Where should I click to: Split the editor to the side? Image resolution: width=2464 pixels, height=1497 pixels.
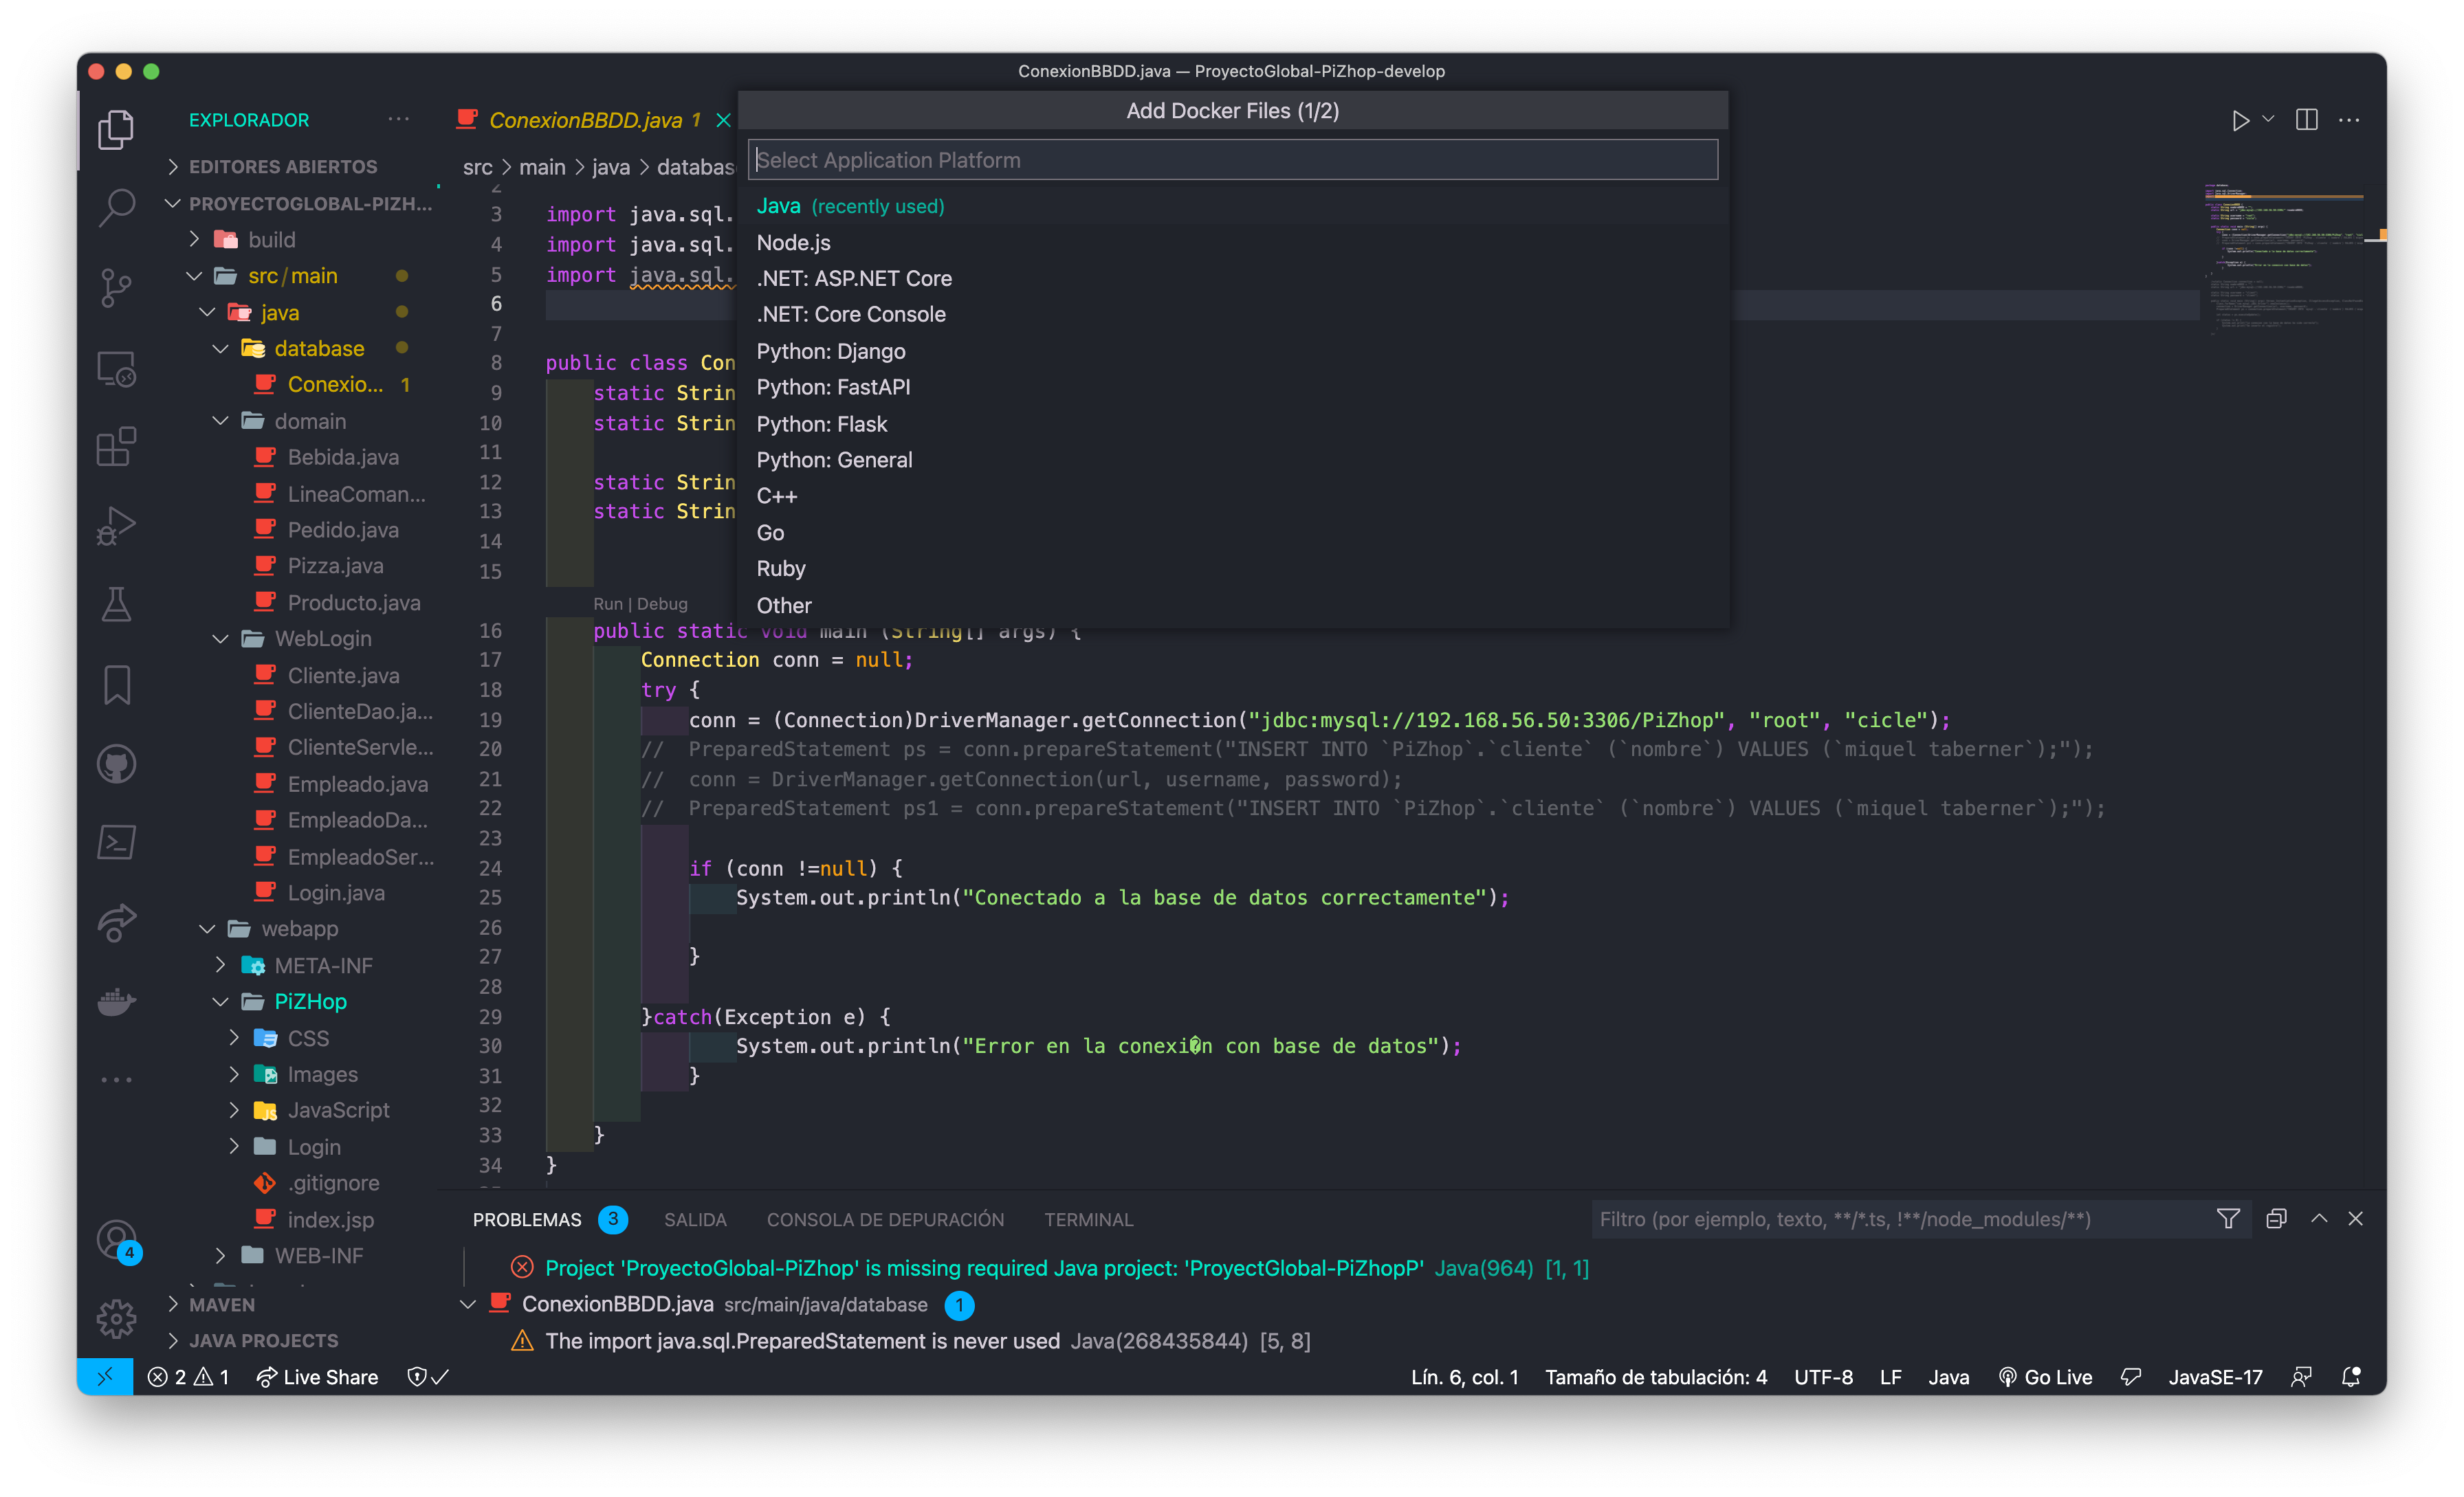click(x=2307, y=119)
